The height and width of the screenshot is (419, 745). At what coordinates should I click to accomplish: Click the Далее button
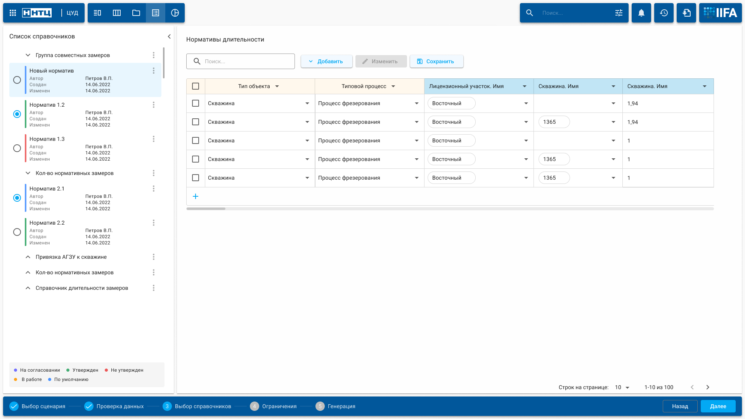(x=718, y=406)
